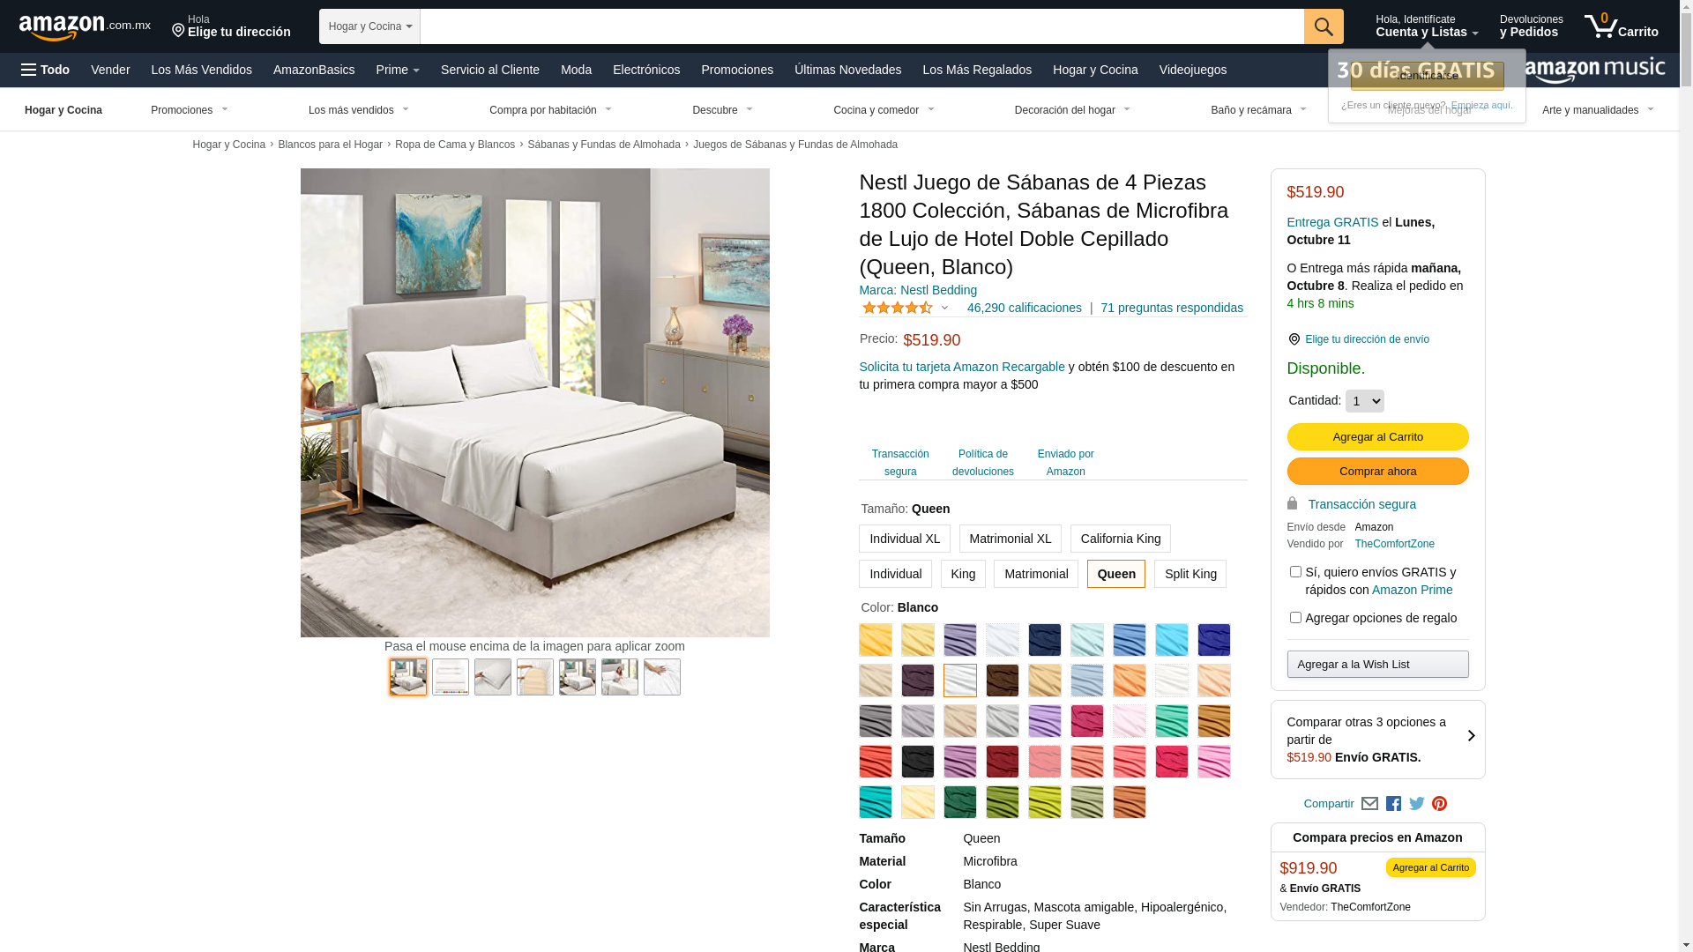Click the Agregar al Carrito button
This screenshot has height=952, width=1693.
click(x=1377, y=437)
